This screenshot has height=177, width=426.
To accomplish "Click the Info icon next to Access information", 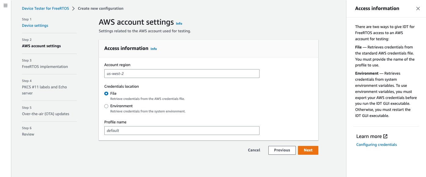I will (153, 49).
